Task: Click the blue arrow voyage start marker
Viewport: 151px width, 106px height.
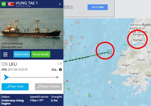Action: (x=6, y=77)
